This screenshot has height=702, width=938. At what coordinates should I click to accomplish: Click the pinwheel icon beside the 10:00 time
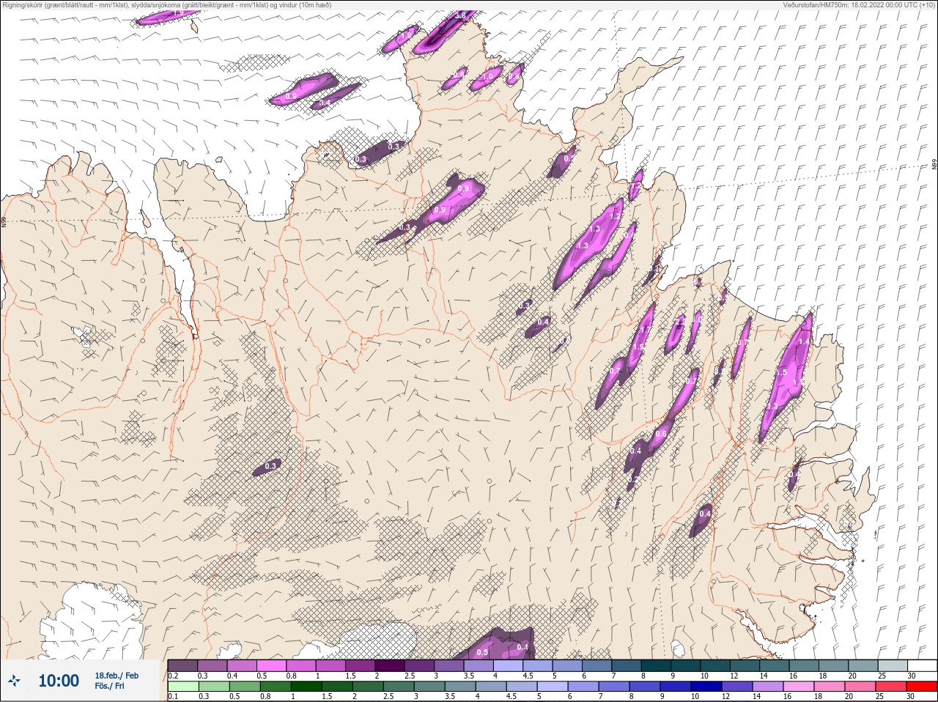coord(14,681)
